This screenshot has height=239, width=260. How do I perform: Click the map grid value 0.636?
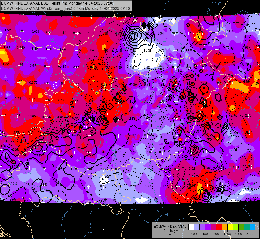click(48, 66)
